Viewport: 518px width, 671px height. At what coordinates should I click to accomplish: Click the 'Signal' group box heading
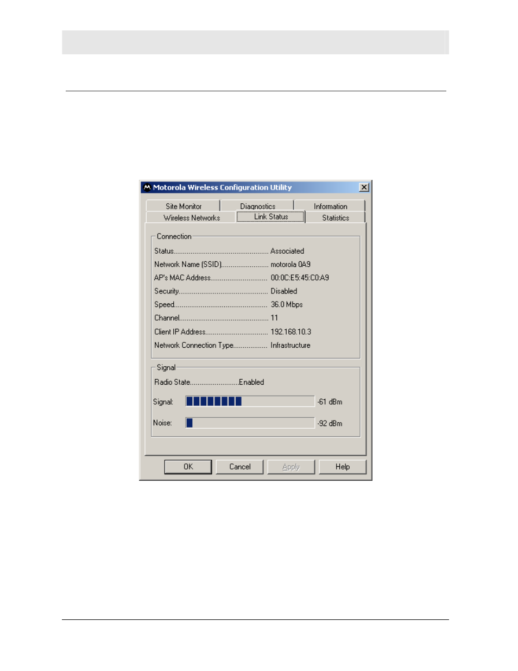click(166, 367)
